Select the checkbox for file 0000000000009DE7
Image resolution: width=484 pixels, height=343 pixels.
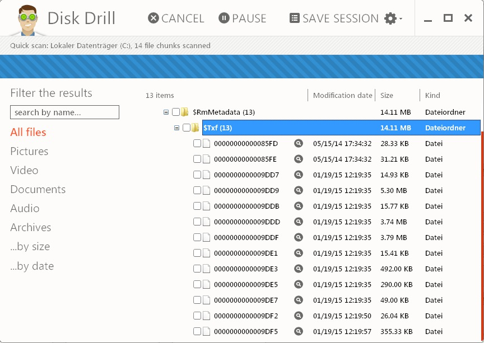[197, 300]
